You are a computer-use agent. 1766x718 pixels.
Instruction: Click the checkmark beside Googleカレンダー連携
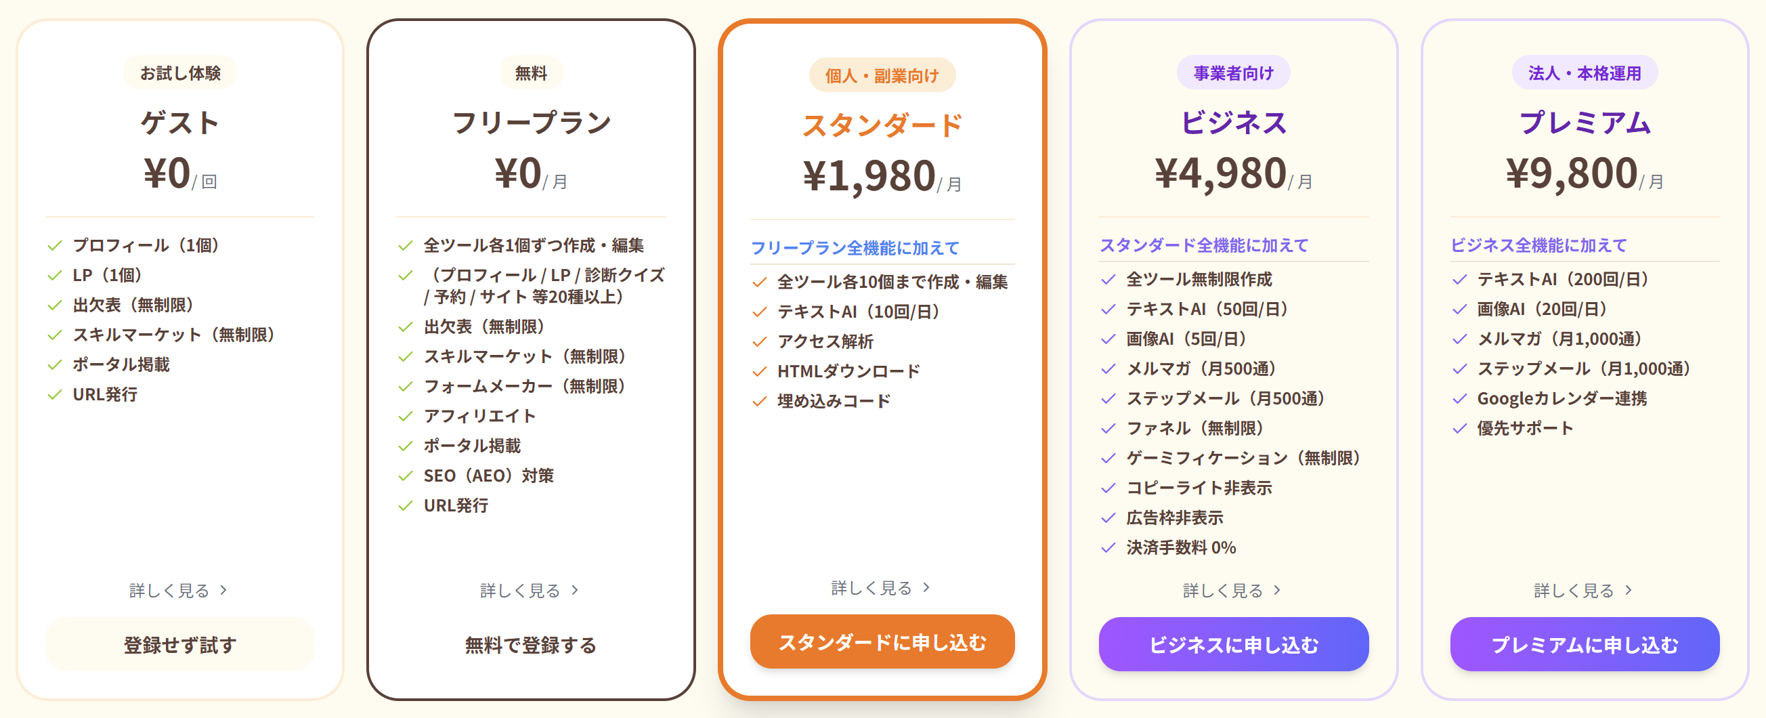tap(1459, 398)
